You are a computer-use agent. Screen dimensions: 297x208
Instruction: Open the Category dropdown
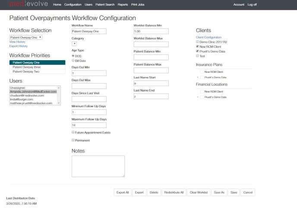tap(74, 43)
